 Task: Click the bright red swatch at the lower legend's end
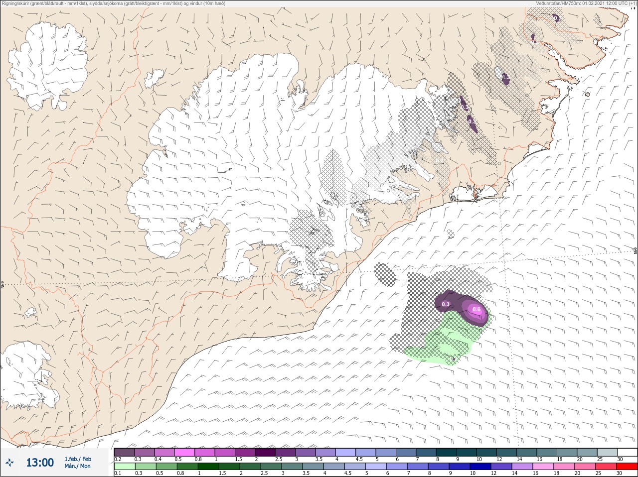click(627, 467)
